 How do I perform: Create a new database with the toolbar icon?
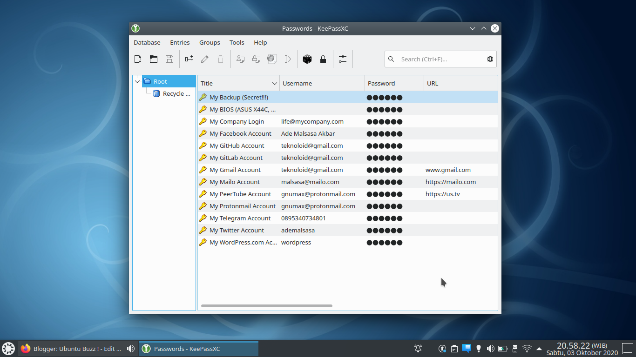pos(138,59)
